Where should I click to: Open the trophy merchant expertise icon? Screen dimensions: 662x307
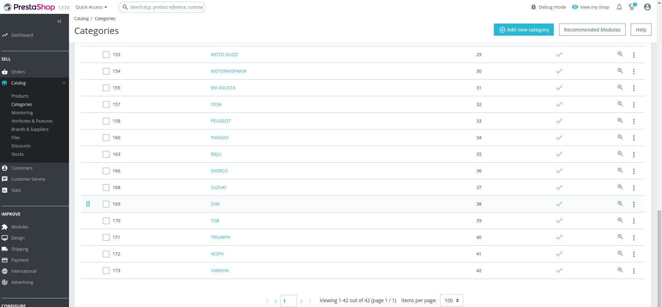pyautogui.click(x=632, y=7)
